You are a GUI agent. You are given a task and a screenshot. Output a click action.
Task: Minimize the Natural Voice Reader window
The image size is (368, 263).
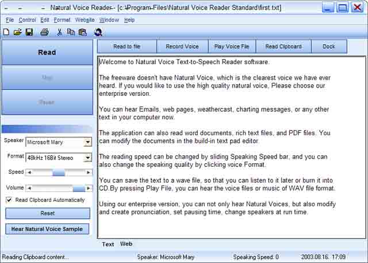pos(328,7)
